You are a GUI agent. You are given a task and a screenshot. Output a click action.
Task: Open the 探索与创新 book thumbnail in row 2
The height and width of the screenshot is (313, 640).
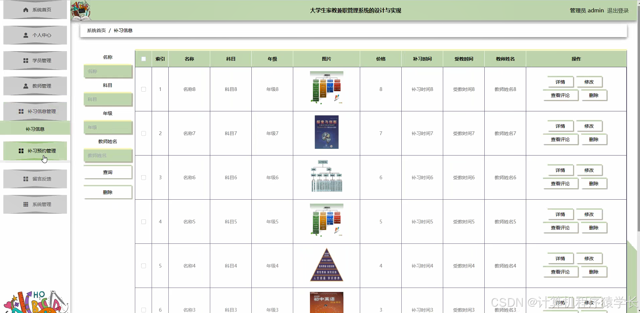click(x=326, y=132)
